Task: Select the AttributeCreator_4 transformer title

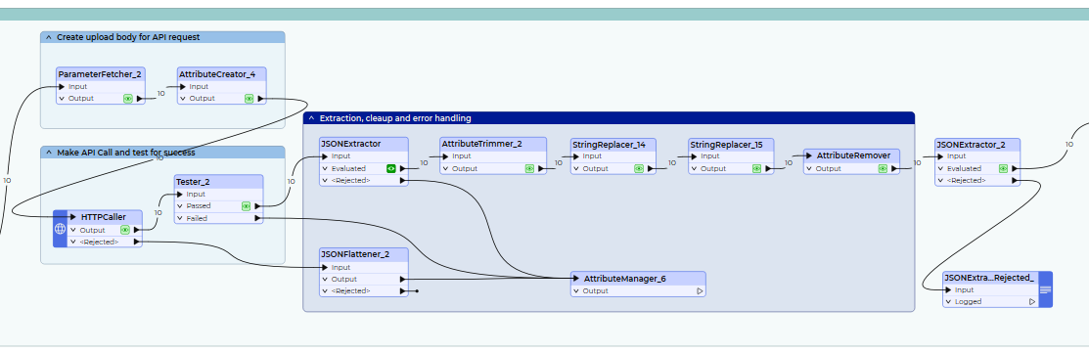Action: tap(216, 73)
